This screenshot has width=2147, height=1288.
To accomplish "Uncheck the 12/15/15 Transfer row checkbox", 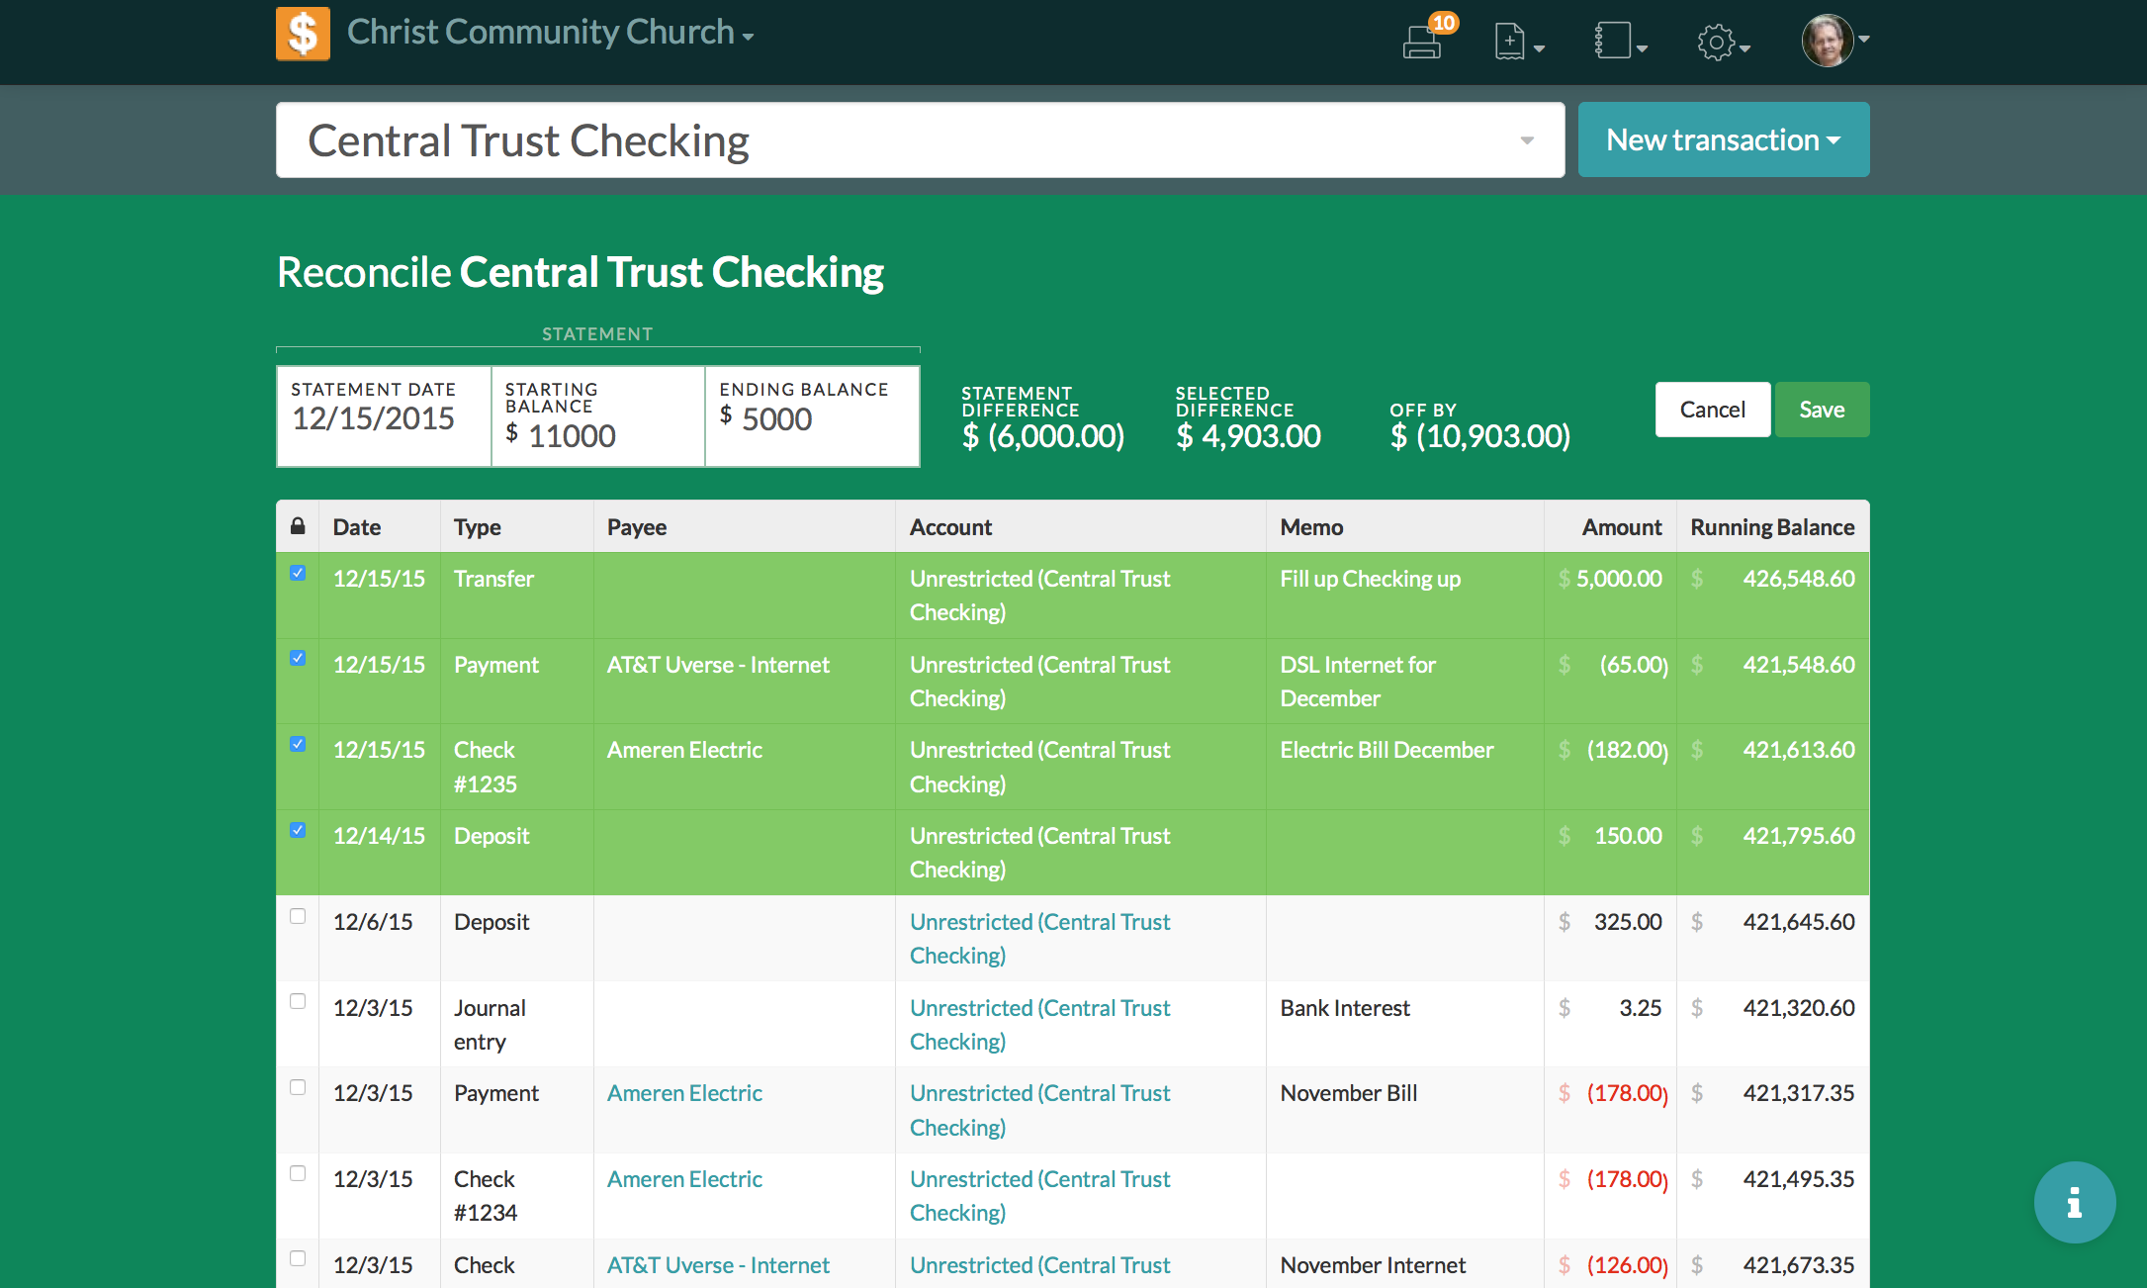I will click(298, 573).
